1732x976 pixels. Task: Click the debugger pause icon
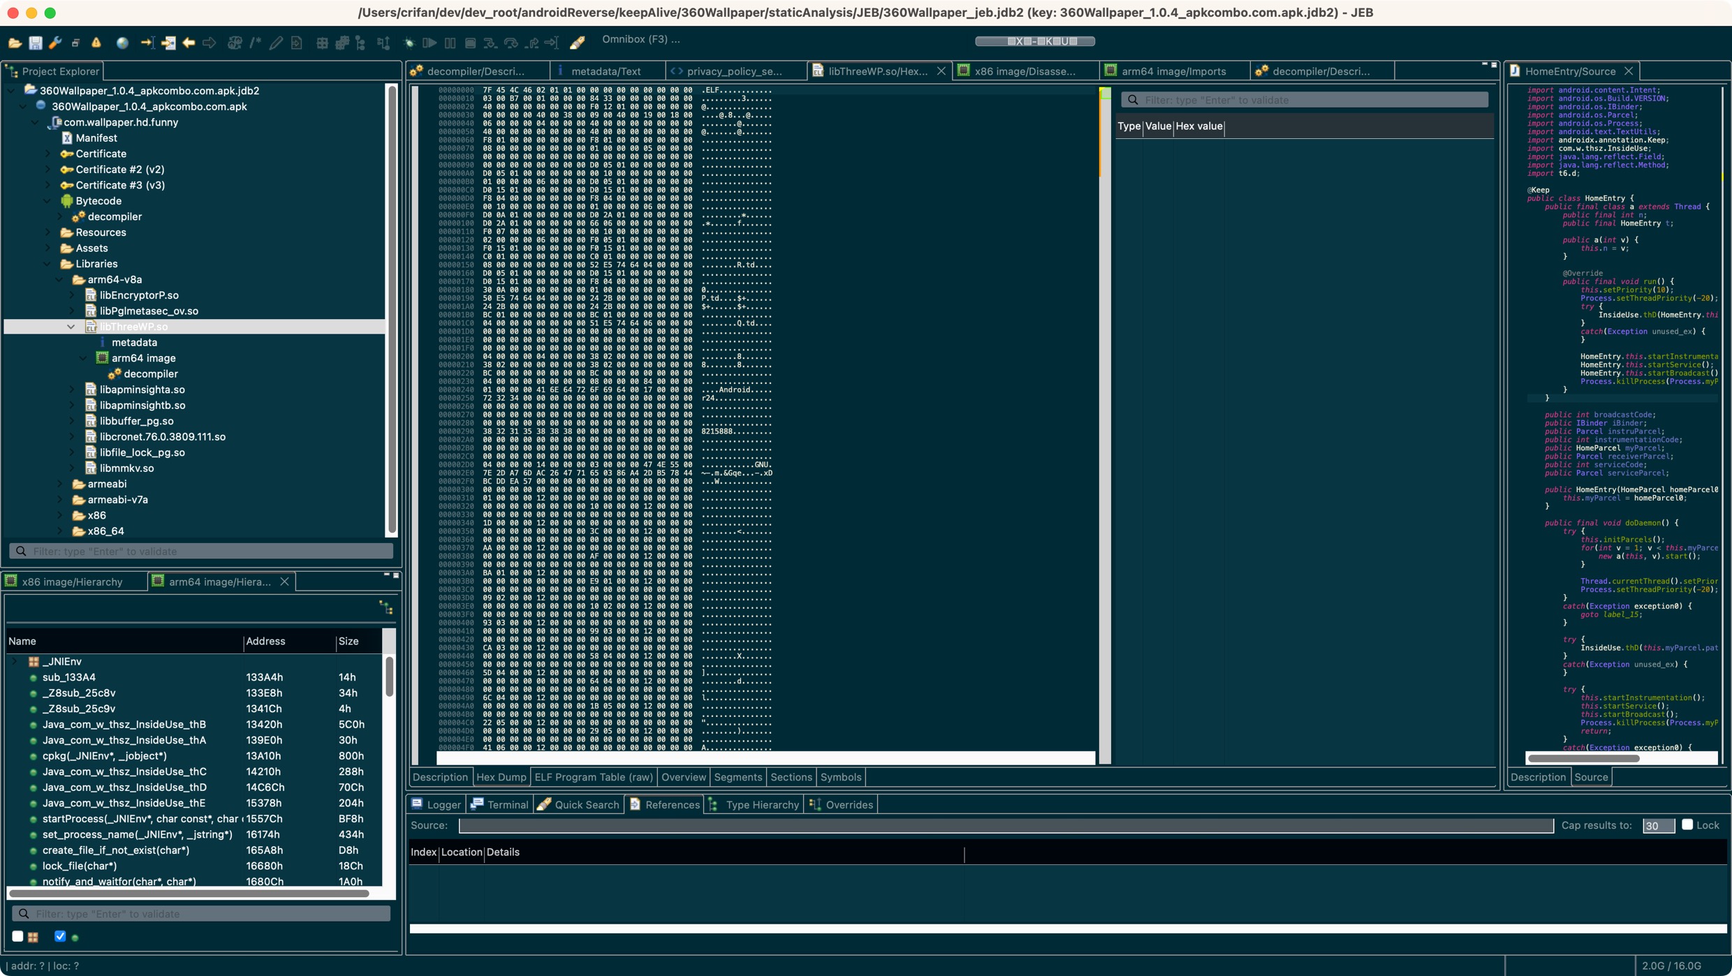click(x=450, y=43)
